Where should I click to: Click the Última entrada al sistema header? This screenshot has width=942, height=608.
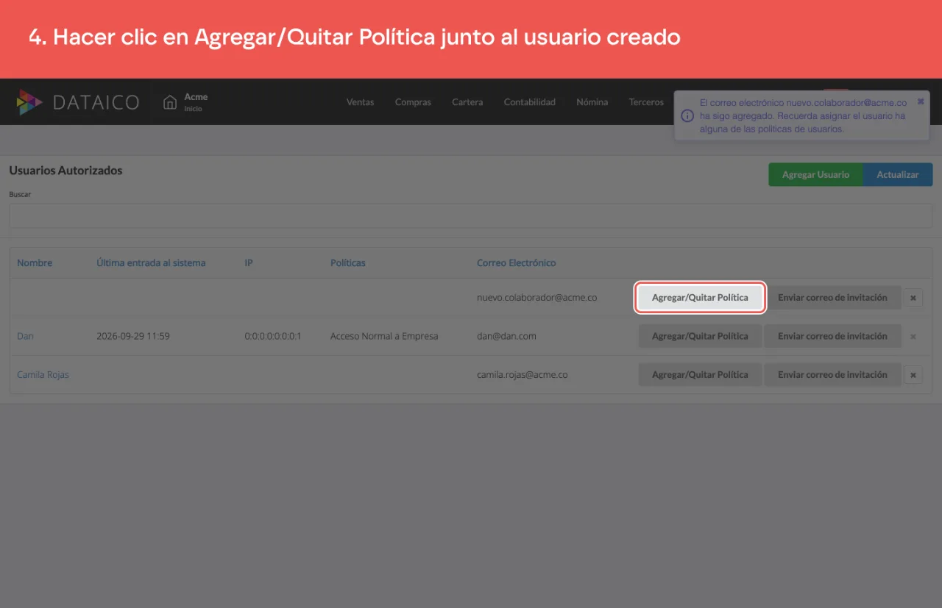tap(151, 262)
